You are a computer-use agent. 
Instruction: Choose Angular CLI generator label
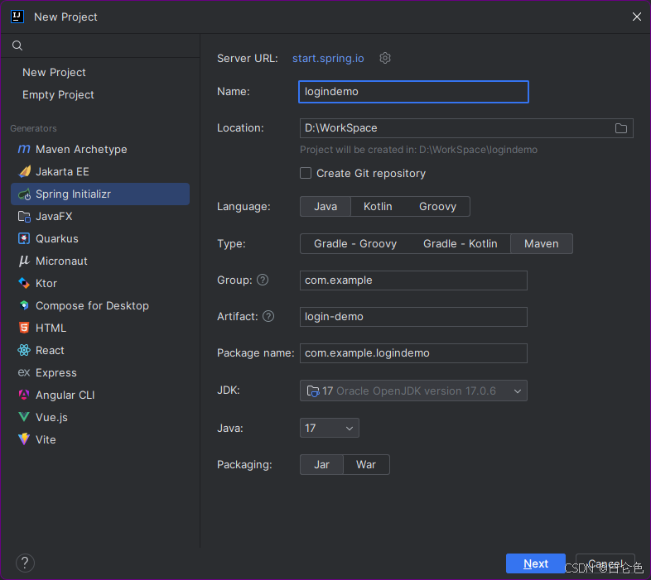(x=65, y=395)
